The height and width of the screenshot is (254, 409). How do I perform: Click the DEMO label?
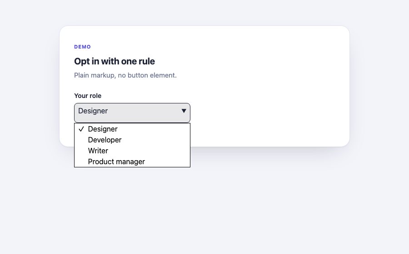(82, 47)
